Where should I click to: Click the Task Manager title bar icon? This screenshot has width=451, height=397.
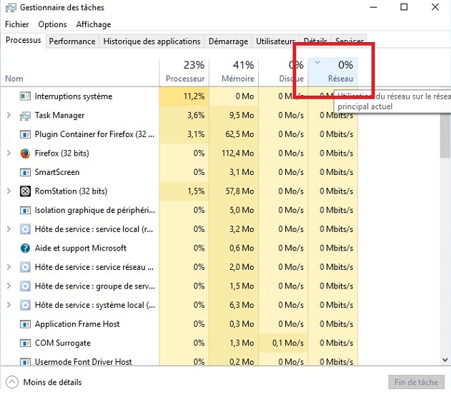pos(11,7)
